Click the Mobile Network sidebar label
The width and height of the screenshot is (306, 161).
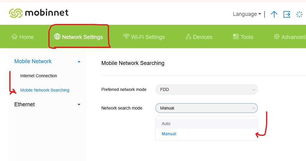pyautogui.click(x=33, y=61)
